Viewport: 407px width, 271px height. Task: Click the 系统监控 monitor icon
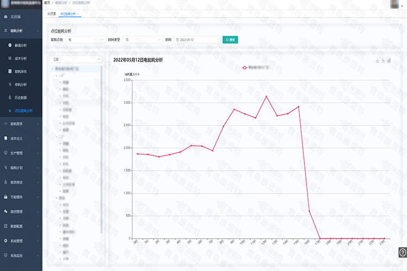[x=6, y=255]
